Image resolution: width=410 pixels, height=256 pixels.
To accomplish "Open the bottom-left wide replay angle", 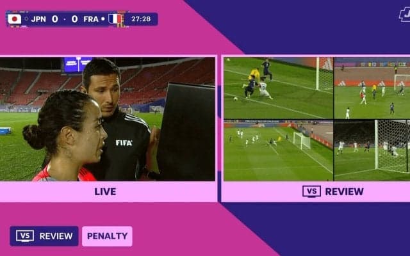I will 279,150.
